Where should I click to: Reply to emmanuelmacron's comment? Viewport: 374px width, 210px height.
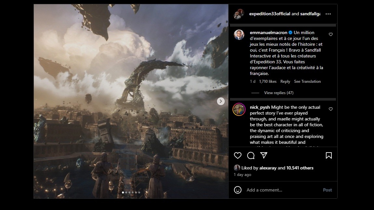point(285,81)
